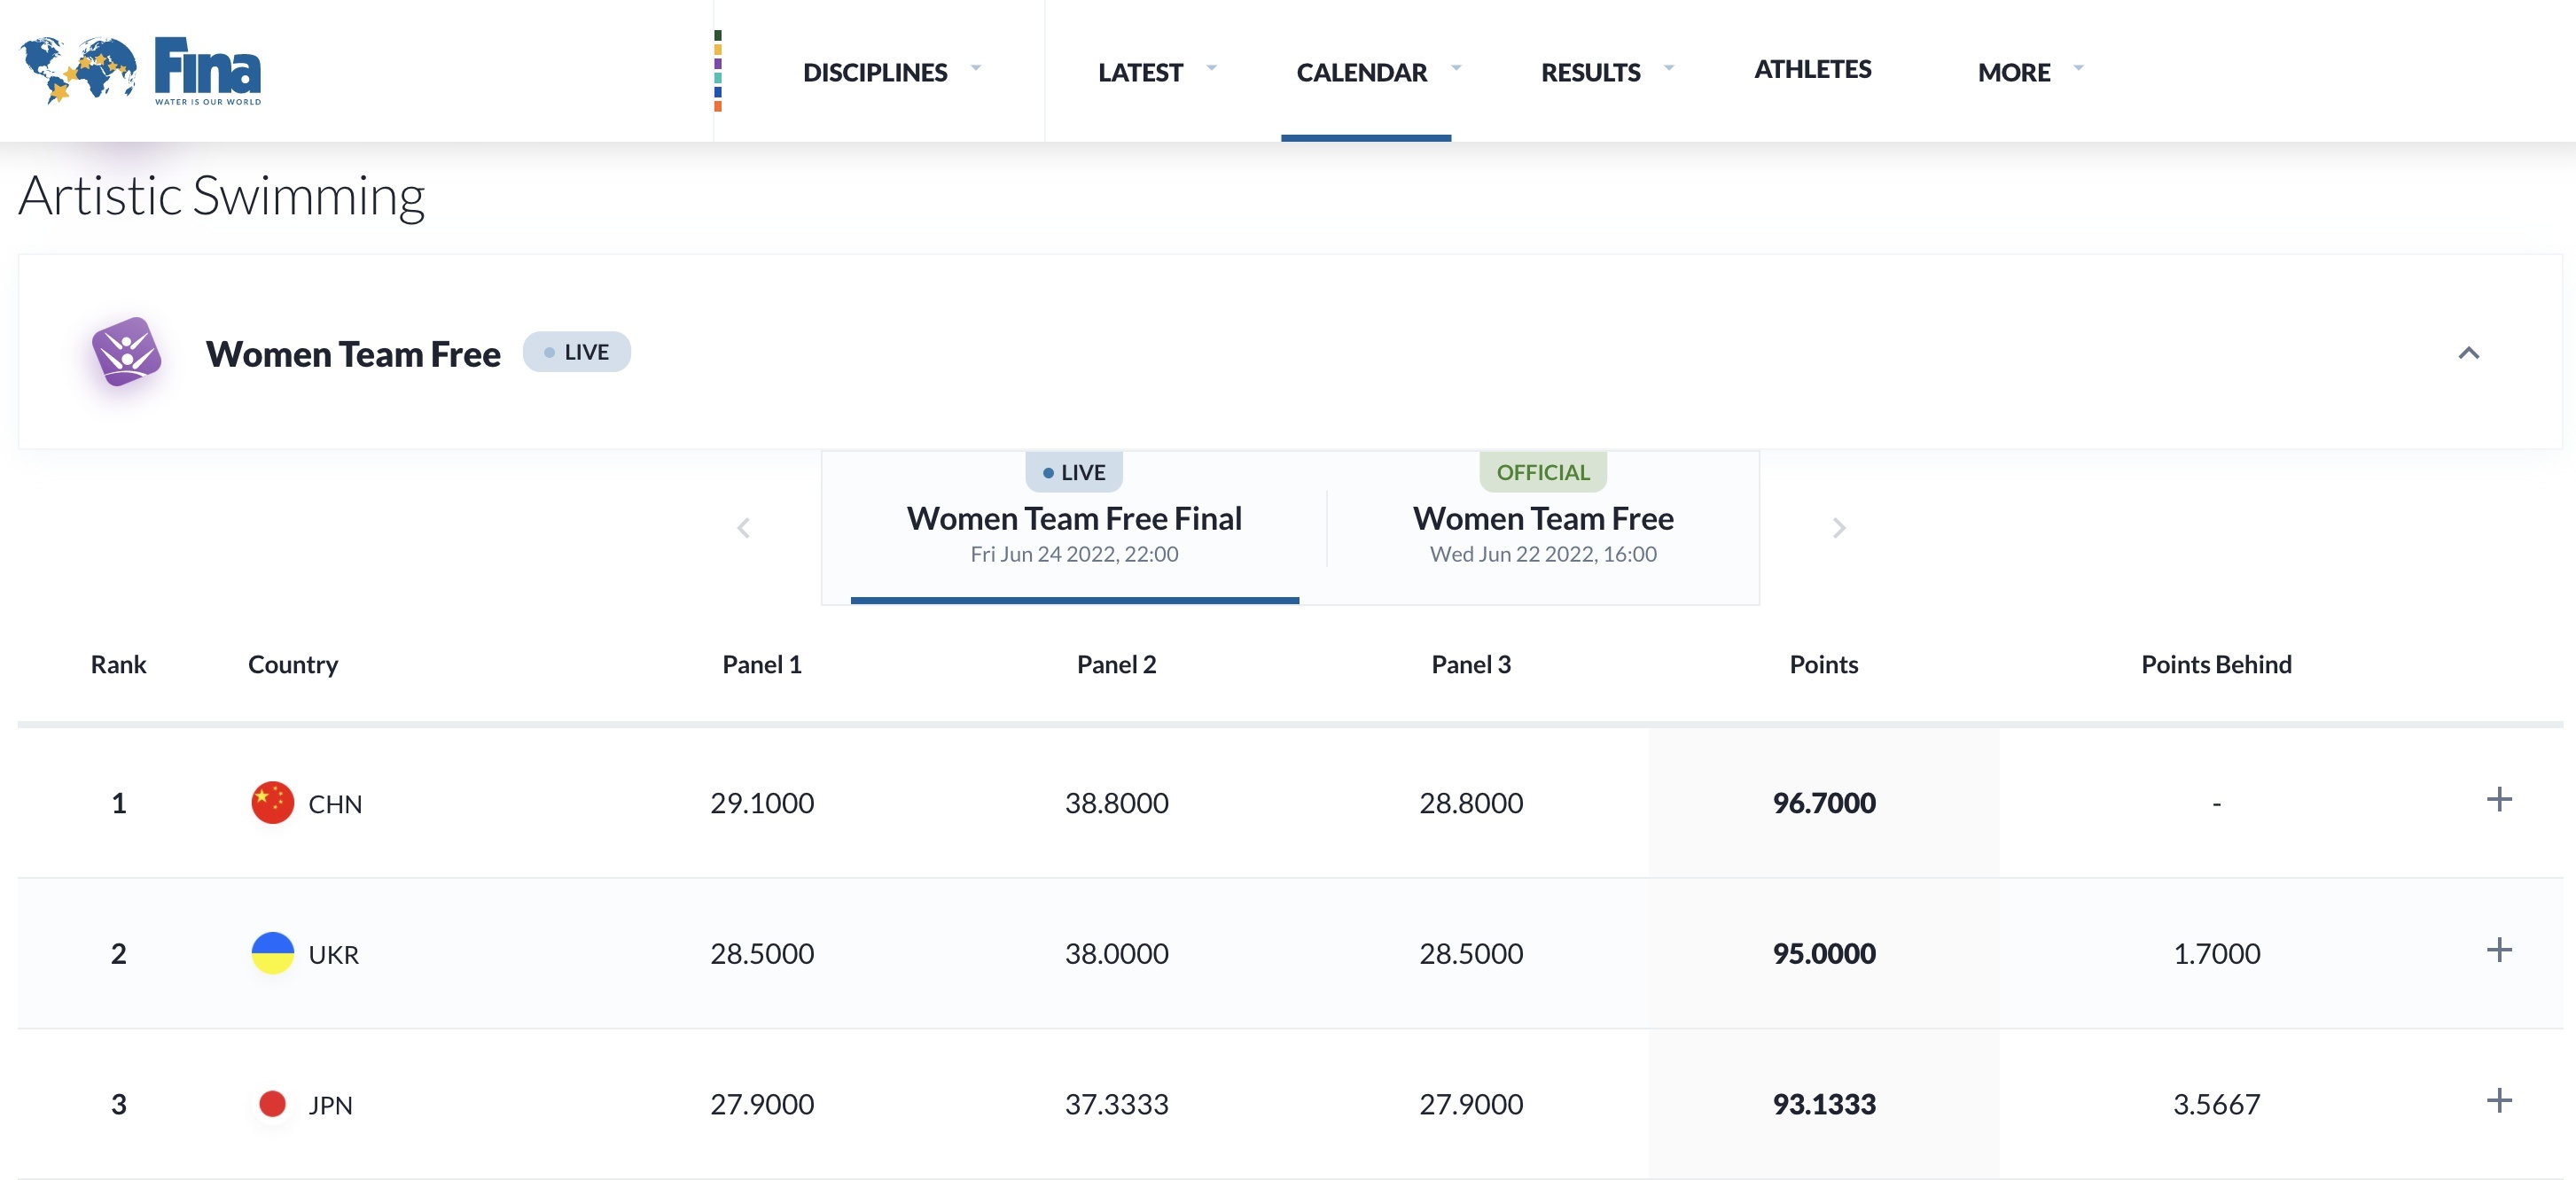Go to previous event with left arrow
This screenshot has width=2576, height=1180.
pyautogui.click(x=743, y=528)
